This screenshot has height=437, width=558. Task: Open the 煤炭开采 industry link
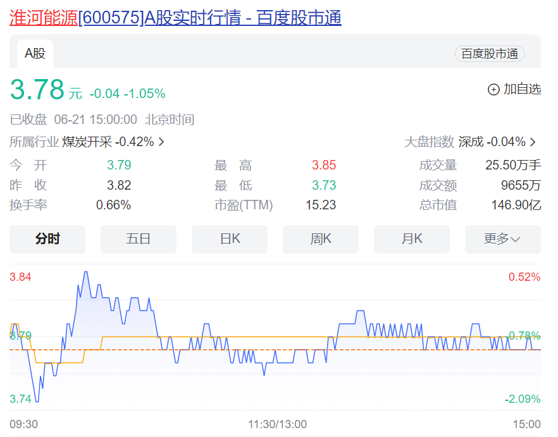point(87,142)
